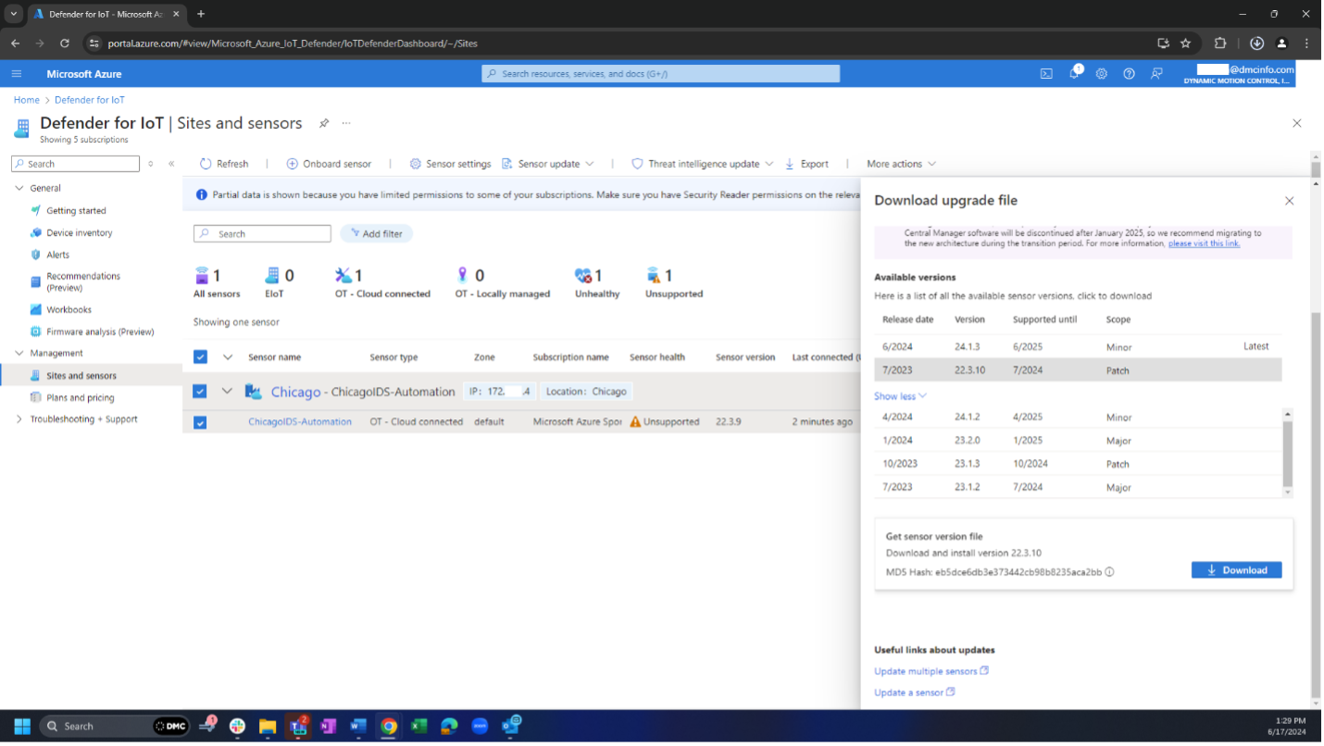Viewport: 1324px width, 746px height.
Task: Open the Threat intelligence update dropdown
Action: pyautogui.click(x=702, y=164)
